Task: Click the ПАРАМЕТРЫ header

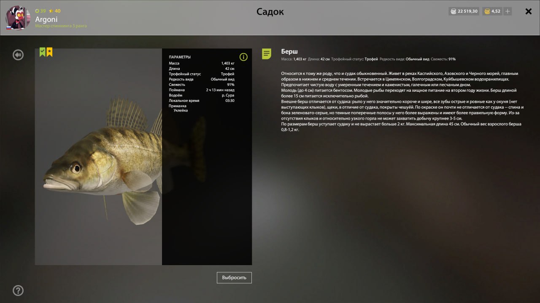Action: (x=180, y=57)
